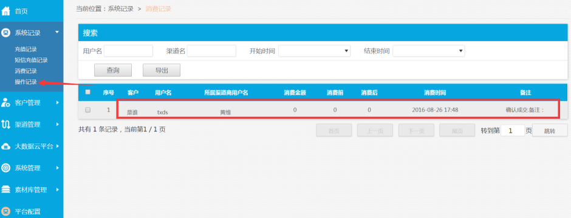Image resolution: width=571 pixels, height=218 pixels.
Task: Open 短信充值记录 submenu item
Action: coord(32,60)
